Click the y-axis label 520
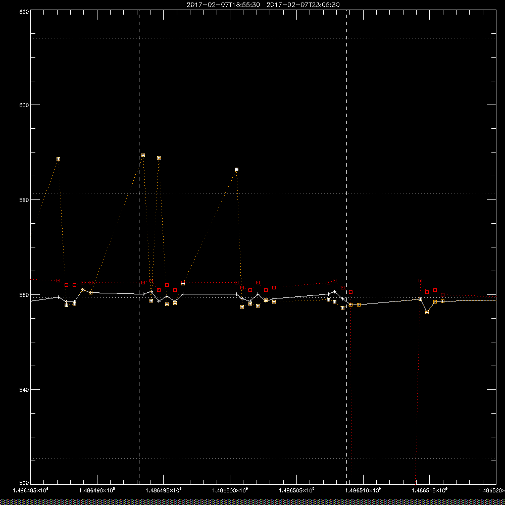 [24, 483]
